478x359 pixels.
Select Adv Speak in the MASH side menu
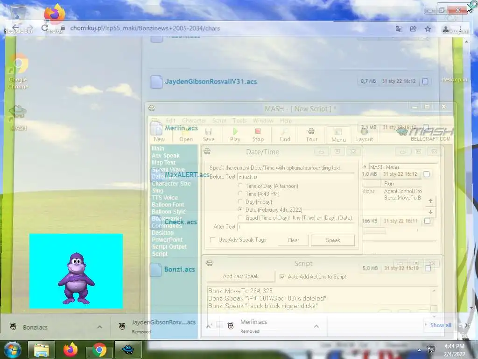[166, 155]
